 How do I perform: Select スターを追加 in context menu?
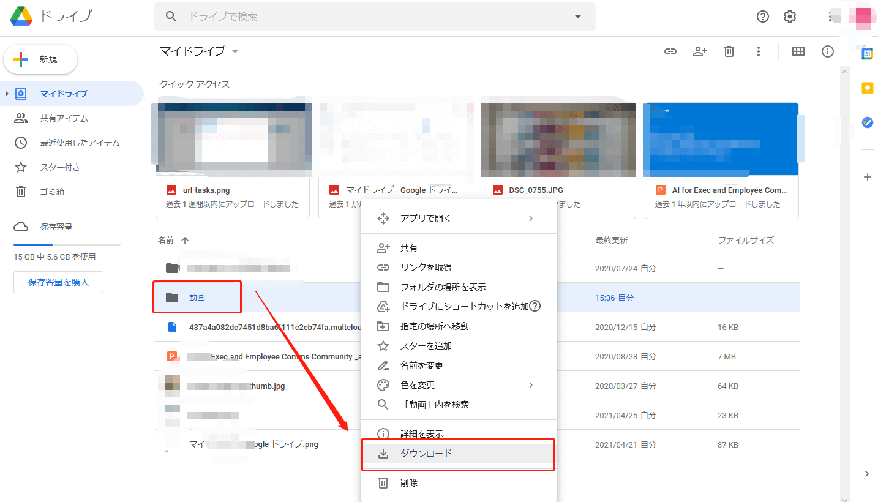tap(459, 346)
